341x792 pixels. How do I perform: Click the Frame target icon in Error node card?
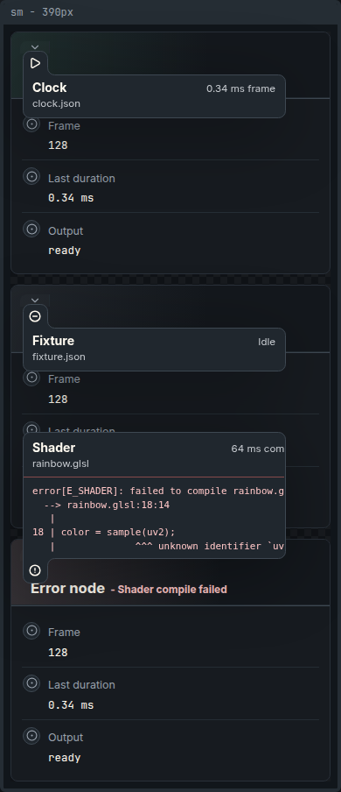(31, 631)
